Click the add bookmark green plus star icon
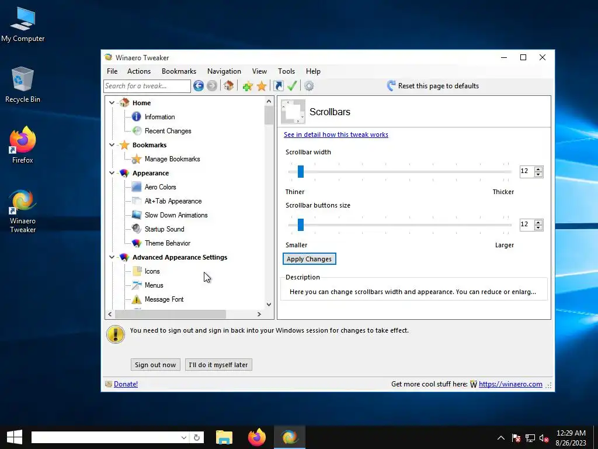The width and height of the screenshot is (598, 449). tap(248, 86)
